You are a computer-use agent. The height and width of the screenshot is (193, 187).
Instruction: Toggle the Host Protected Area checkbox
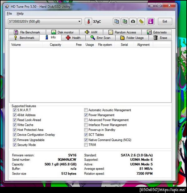coord(15,130)
